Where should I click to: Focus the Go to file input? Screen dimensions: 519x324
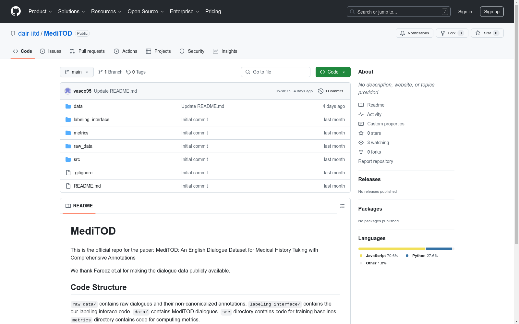[x=276, y=72]
